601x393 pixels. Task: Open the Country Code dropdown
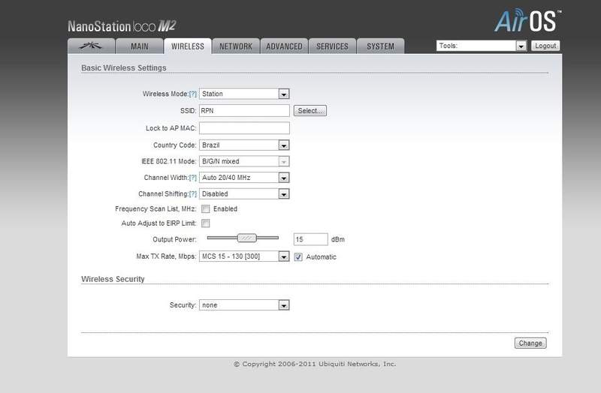click(244, 145)
